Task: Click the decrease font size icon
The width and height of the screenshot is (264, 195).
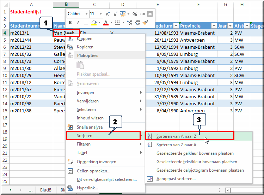Action: coord(115,14)
